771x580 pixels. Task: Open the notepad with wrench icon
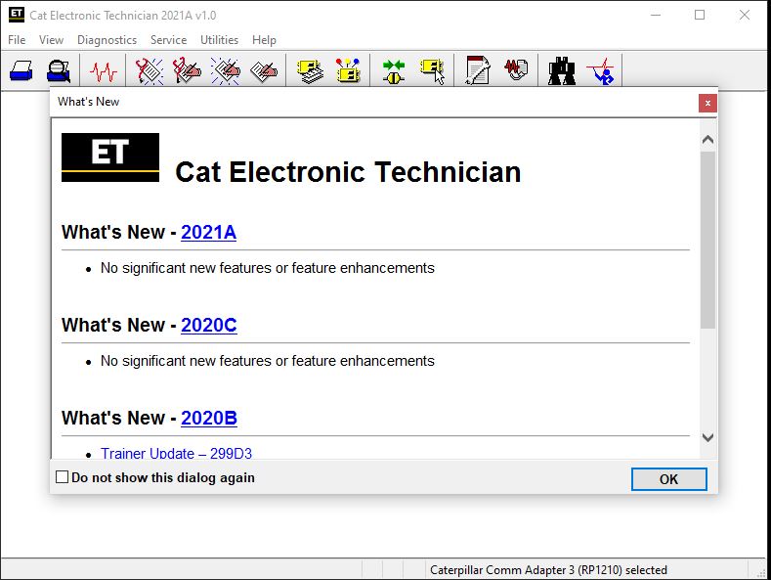[x=478, y=70]
